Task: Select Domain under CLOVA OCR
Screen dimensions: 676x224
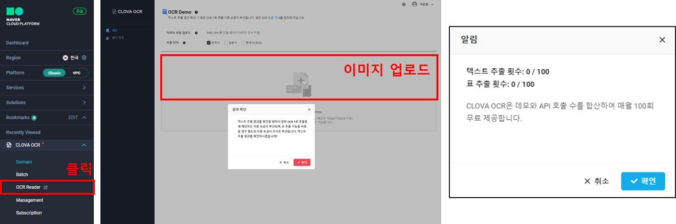Action: point(24,162)
